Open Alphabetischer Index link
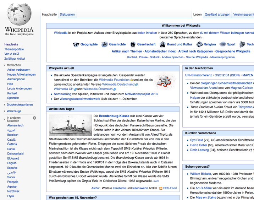The width and height of the screenshot is (254, 200). (160, 51)
